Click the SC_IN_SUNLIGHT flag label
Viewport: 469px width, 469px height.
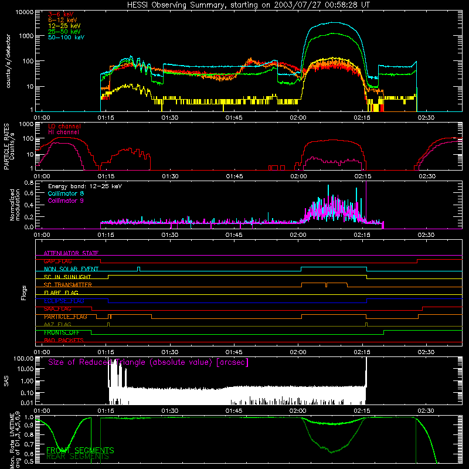pos(67,277)
